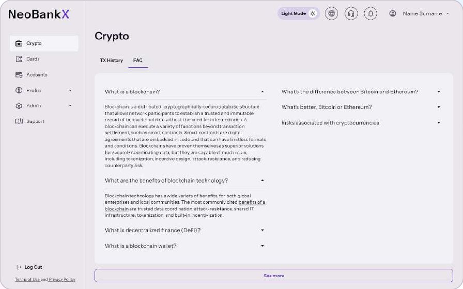Click the See more button

274,276
